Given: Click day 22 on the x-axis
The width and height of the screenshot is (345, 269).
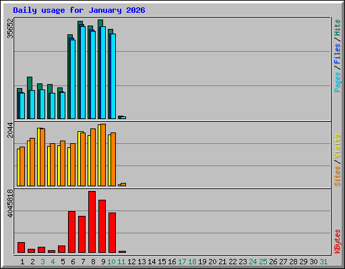Looking at the screenshot, I should coord(232,262).
